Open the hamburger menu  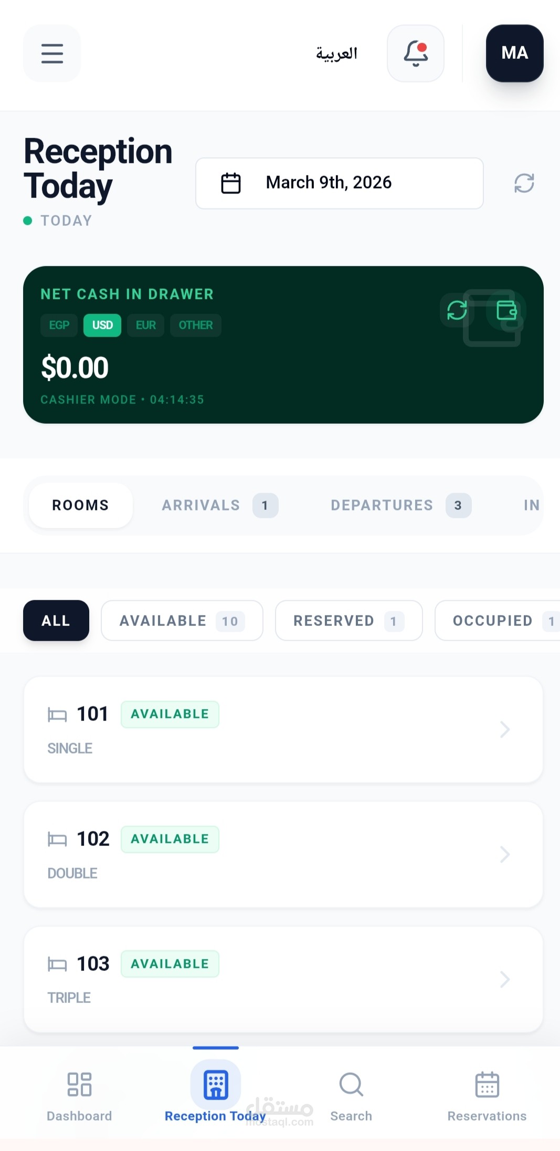pyautogui.click(x=52, y=53)
